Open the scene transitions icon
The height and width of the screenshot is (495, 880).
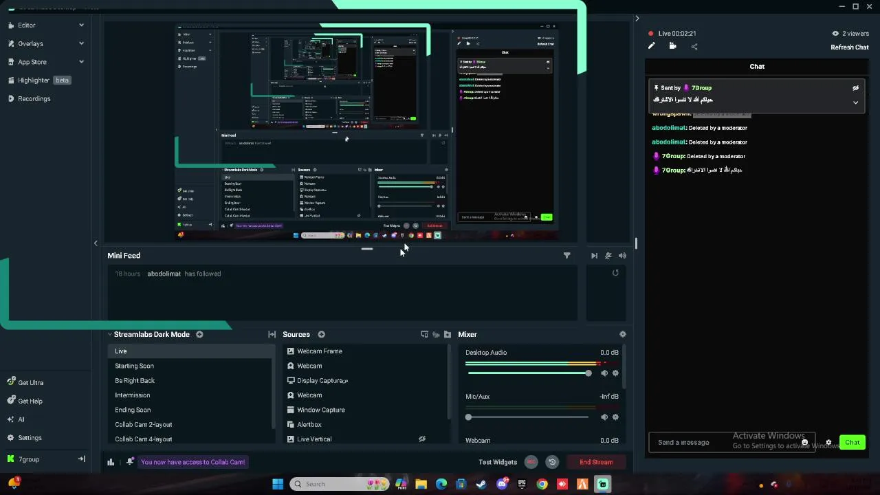point(272,335)
